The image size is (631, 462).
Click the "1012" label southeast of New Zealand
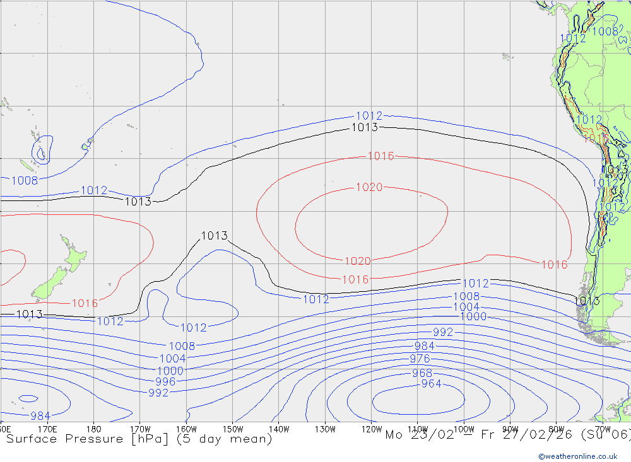(x=110, y=321)
